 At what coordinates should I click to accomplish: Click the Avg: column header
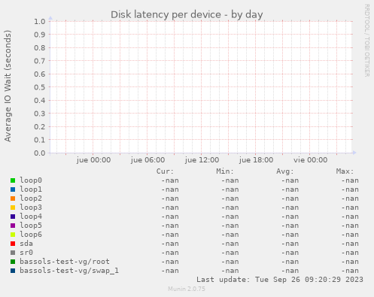(x=285, y=171)
